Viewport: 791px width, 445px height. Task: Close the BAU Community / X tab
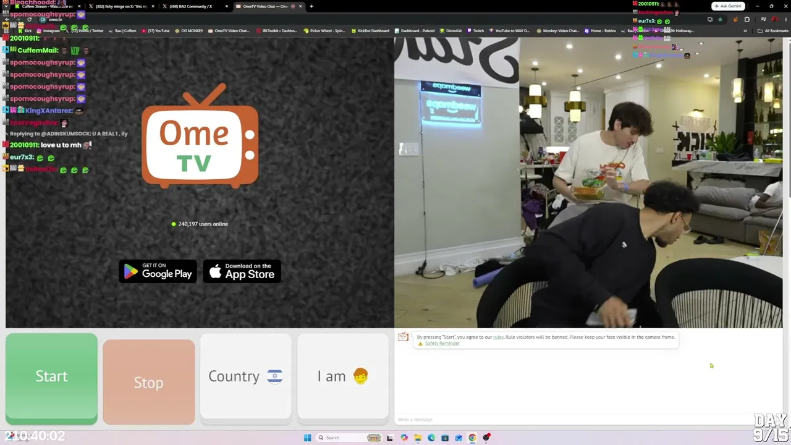tap(227, 6)
